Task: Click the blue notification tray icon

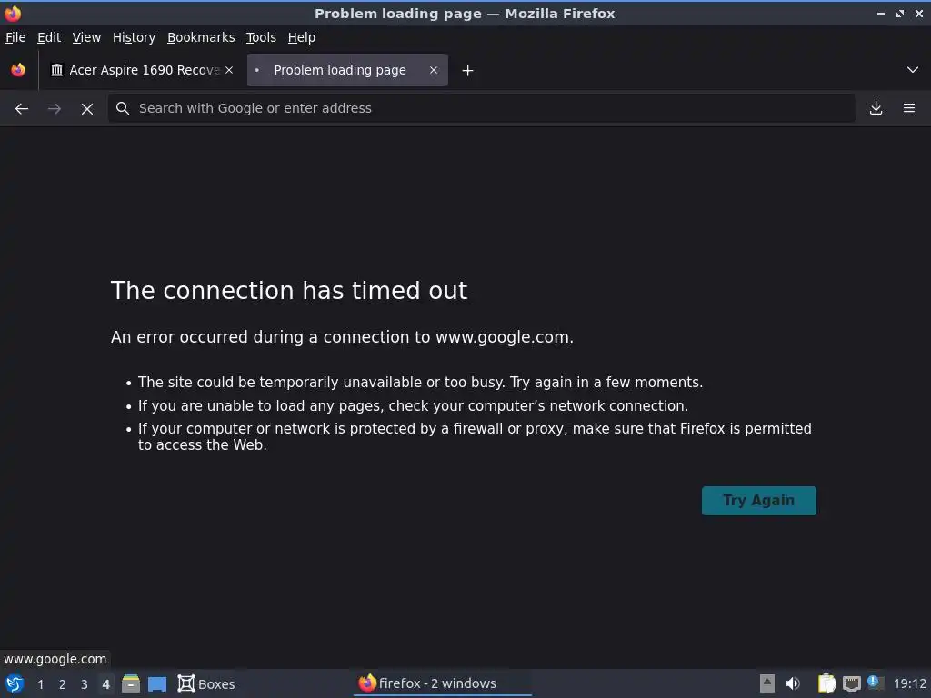Action: pos(874,683)
